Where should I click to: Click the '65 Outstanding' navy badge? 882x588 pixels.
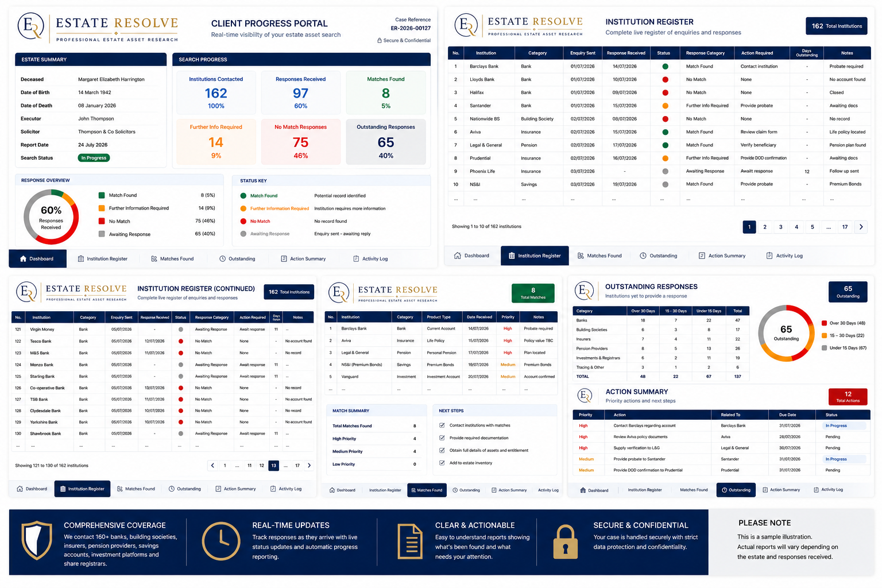tap(848, 292)
